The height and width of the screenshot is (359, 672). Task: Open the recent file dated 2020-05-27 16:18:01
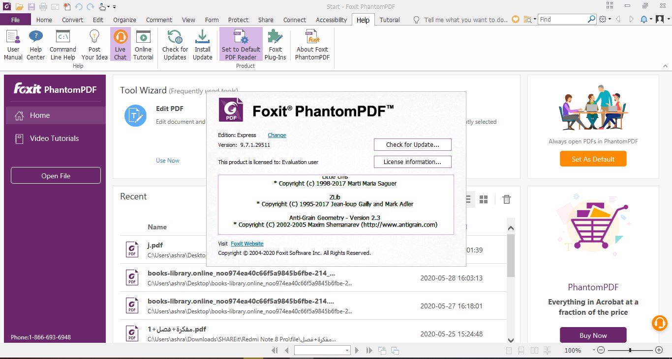[x=313, y=306]
